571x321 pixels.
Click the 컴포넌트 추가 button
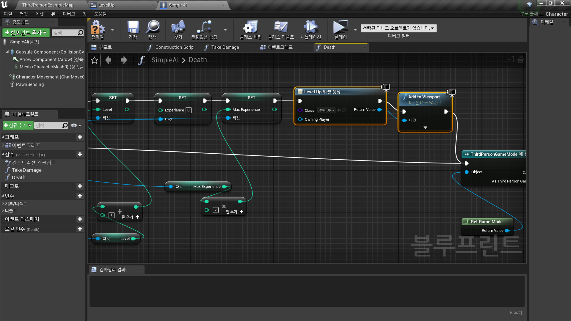click(26, 33)
